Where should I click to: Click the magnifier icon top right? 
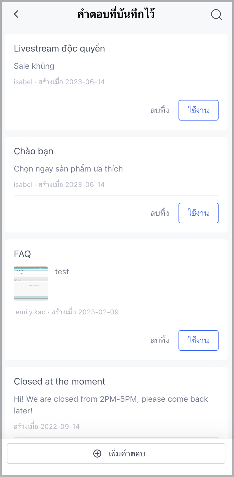216,15
